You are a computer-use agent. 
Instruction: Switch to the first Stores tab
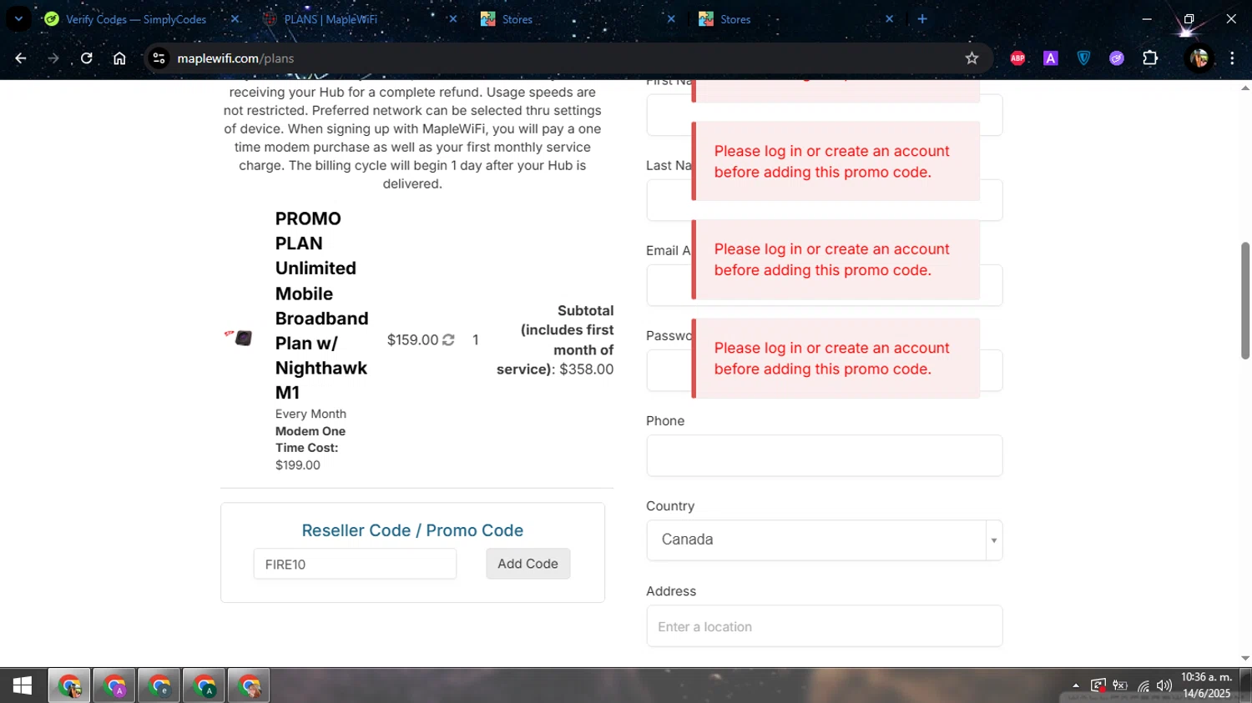pos(517,19)
